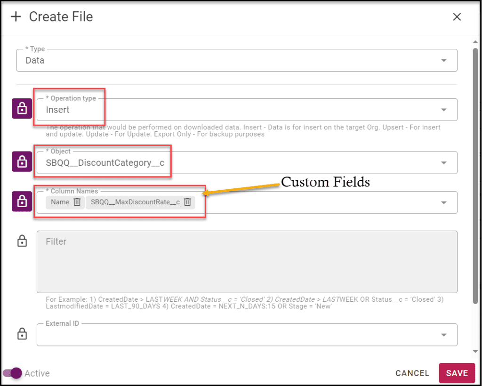Open the Object dropdown list
The image size is (482, 386).
tap(443, 163)
